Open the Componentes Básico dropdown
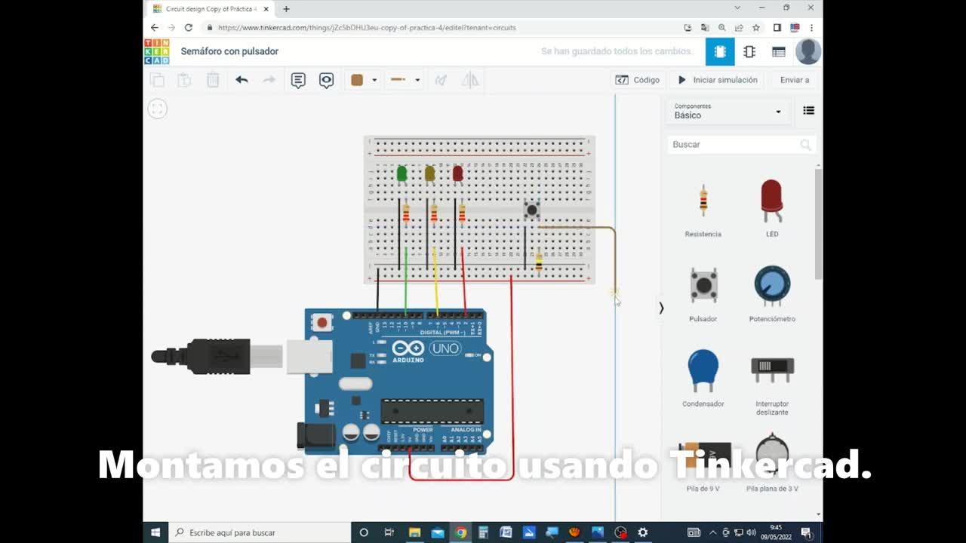The image size is (966, 543). click(x=728, y=112)
